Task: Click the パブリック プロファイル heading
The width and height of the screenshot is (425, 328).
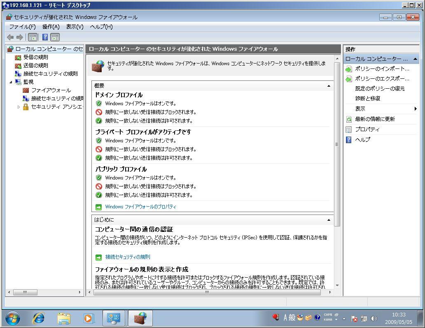Action: tap(121, 169)
